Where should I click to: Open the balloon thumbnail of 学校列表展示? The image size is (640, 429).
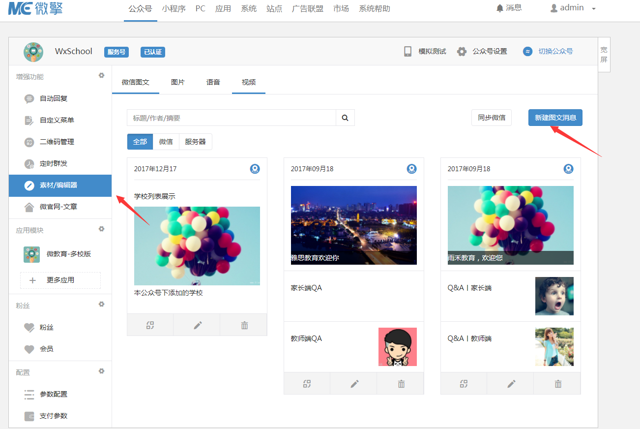[197, 246]
